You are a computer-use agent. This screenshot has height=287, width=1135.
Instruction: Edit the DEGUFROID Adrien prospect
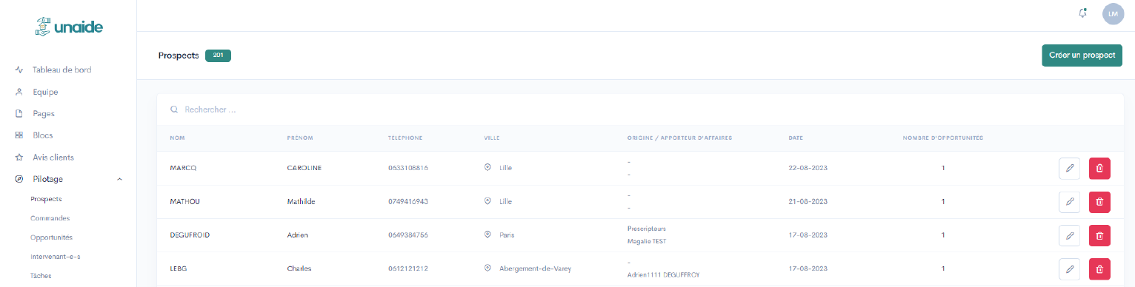pos(1069,235)
